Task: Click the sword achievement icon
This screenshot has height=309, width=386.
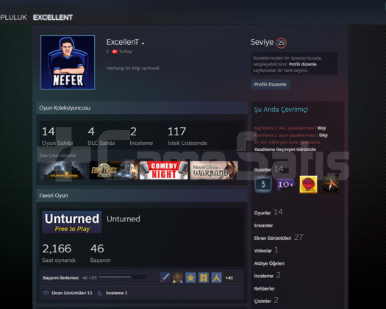Action: [x=165, y=277]
